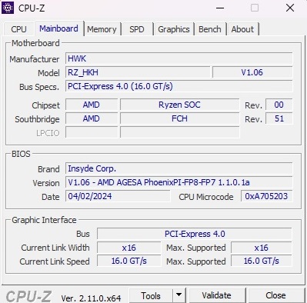Switch to the CPU tab
This screenshot has height=303, width=307.
click(x=18, y=29)
